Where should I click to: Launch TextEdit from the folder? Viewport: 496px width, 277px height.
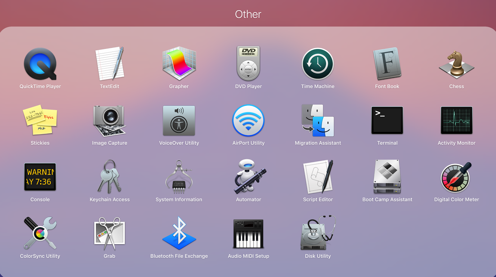pos(109,64)
